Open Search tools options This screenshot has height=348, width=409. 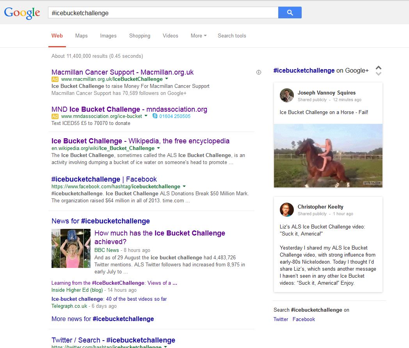(x=232, y=36)
